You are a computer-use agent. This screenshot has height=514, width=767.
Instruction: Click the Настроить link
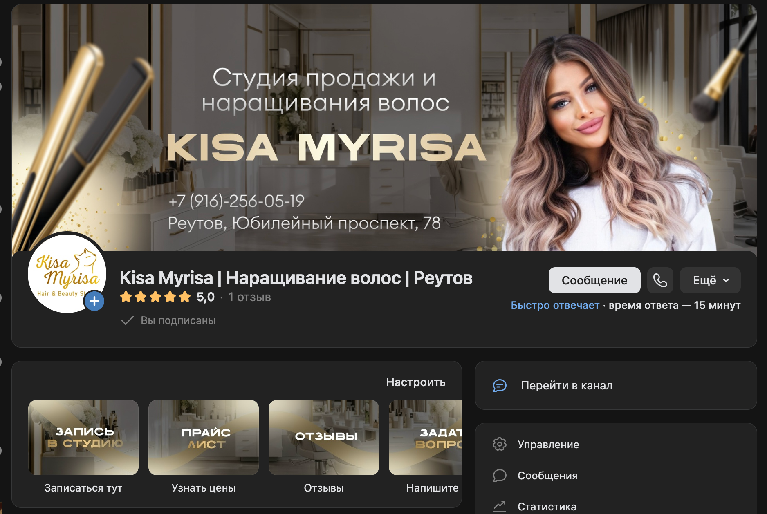tap(416, 382)
